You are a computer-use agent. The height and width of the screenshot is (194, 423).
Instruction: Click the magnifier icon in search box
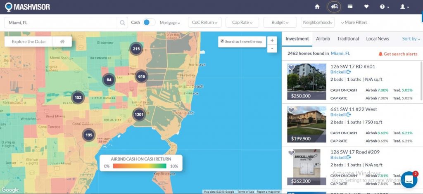[123, 23]
